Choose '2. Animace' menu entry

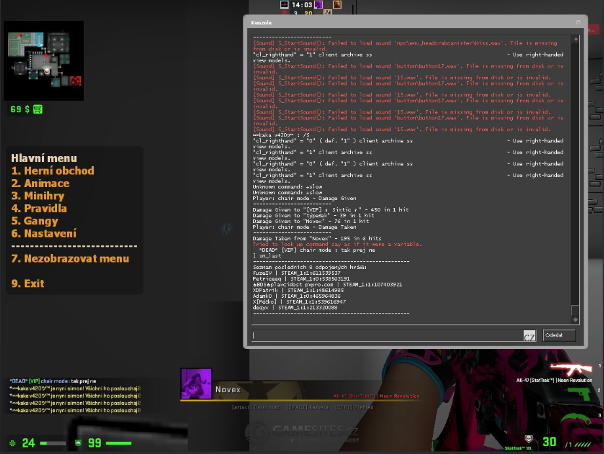(40, 183)
